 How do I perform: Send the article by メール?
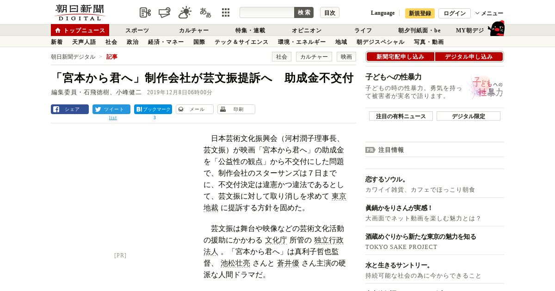[195, 109]
